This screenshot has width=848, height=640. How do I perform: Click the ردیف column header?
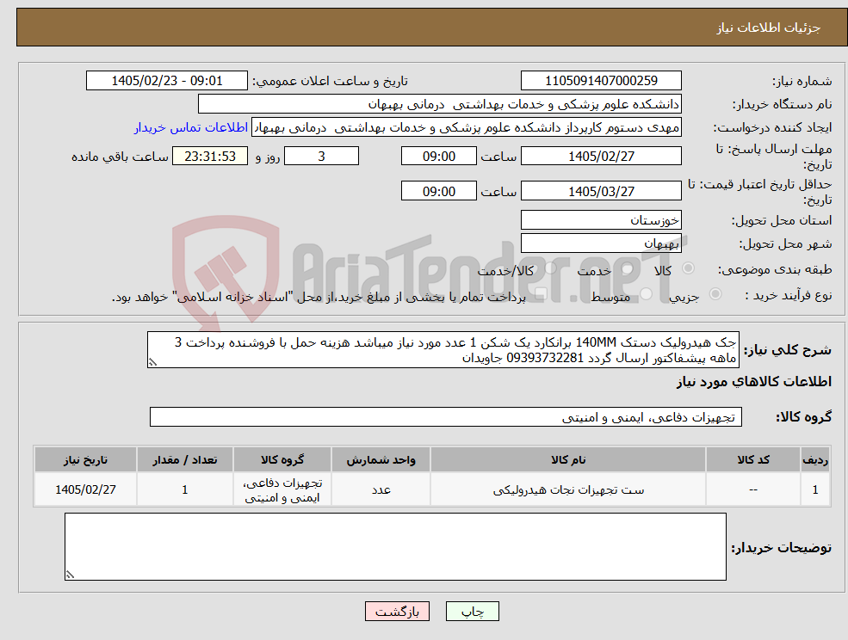(x=815, y=459)
